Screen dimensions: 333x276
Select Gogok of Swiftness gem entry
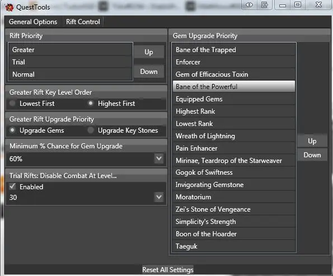point(234,172)
